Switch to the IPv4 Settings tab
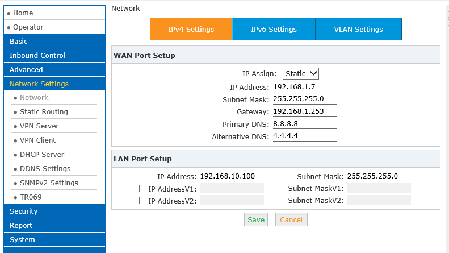 coord(191,29)
